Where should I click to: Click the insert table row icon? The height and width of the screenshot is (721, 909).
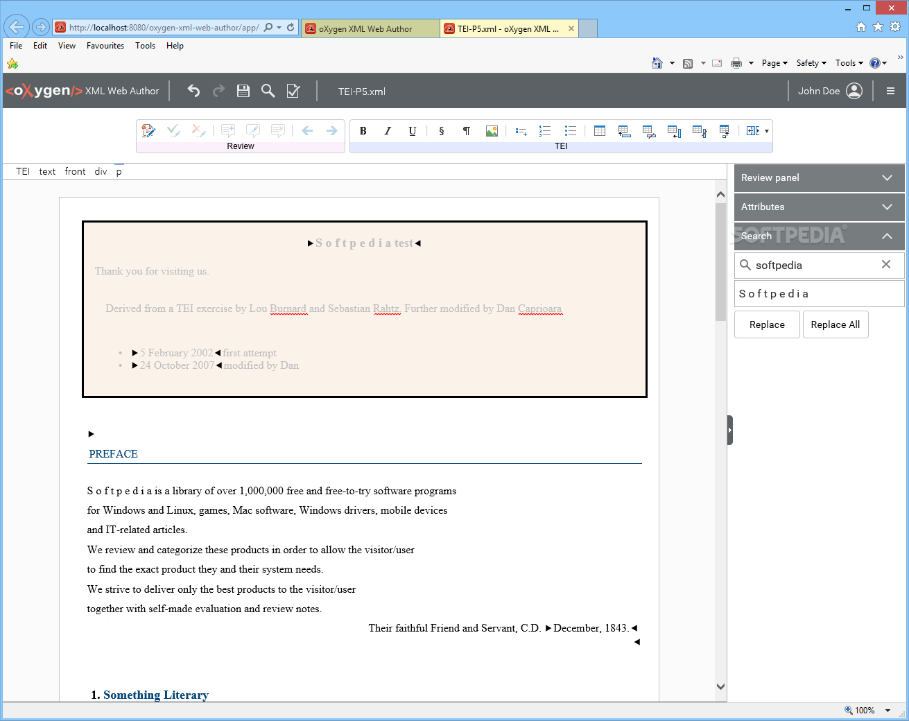tap(625, 131)
